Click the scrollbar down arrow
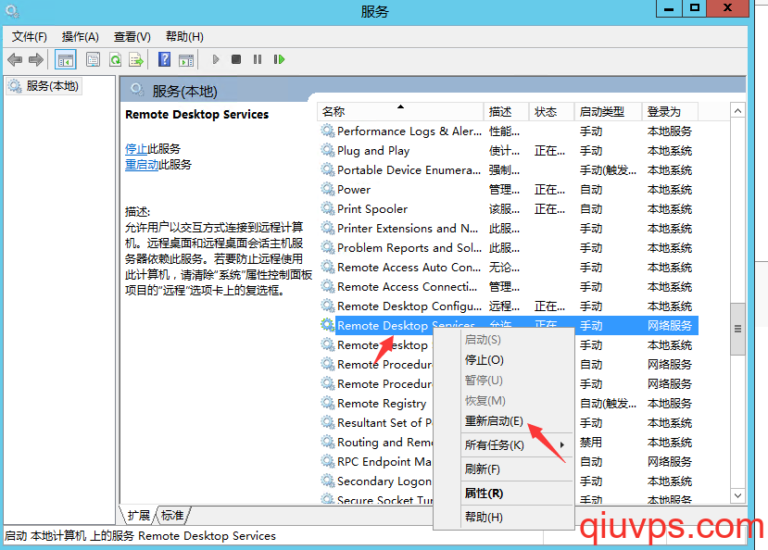Viewport: 768px width, 550px height. pyautogui.click(x=737, y=495)
